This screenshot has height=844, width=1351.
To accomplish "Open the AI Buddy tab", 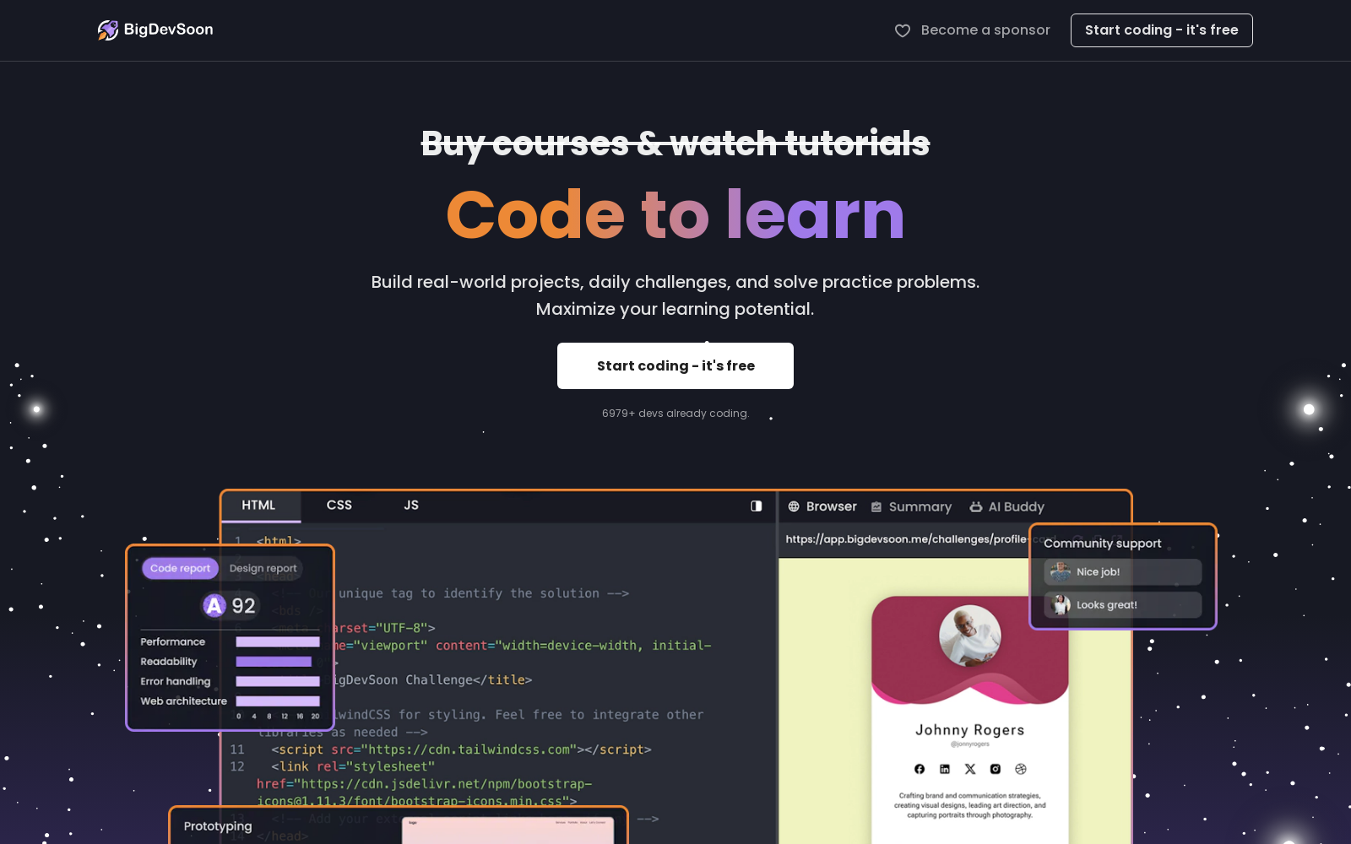I will pos(1007,506).
